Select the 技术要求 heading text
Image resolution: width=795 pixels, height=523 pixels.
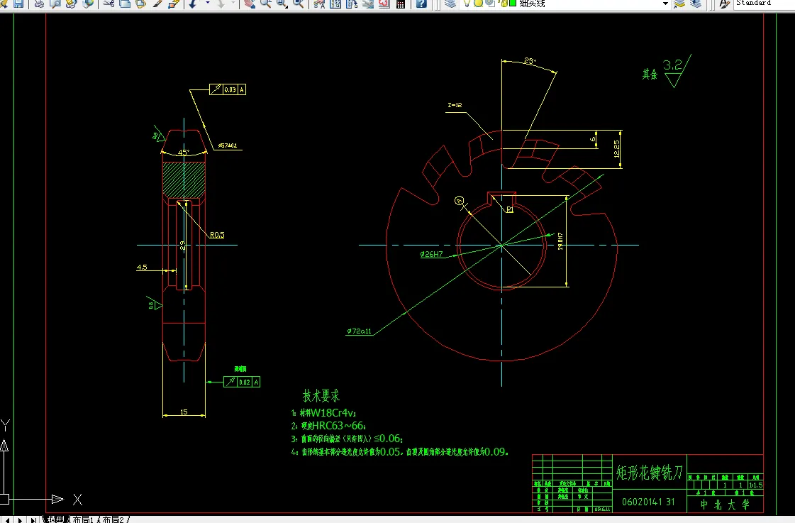(x=321, y=396)
